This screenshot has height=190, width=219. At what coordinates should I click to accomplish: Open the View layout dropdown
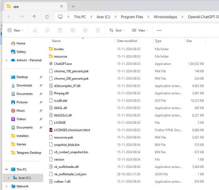[x=140, y=30]
